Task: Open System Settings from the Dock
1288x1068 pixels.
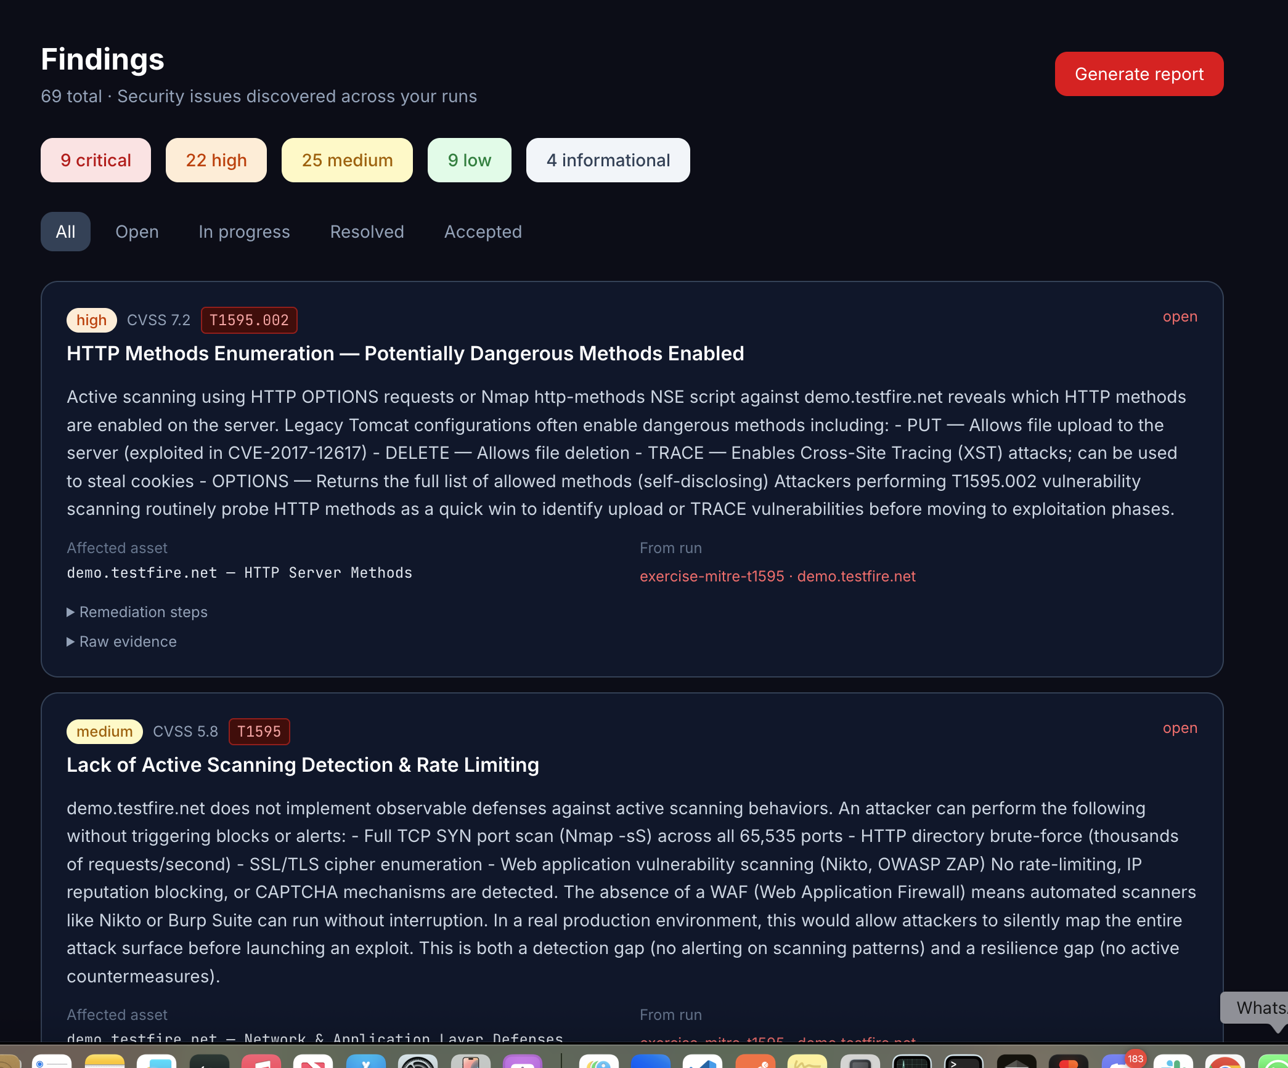Action: click(x=418, y=1060)
